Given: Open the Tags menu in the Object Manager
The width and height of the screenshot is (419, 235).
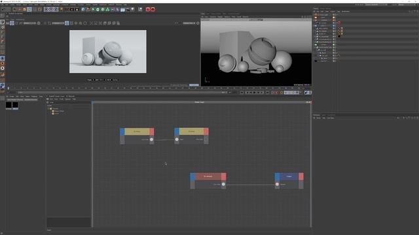Looking at the screenshot, I should tap(338, 12).
